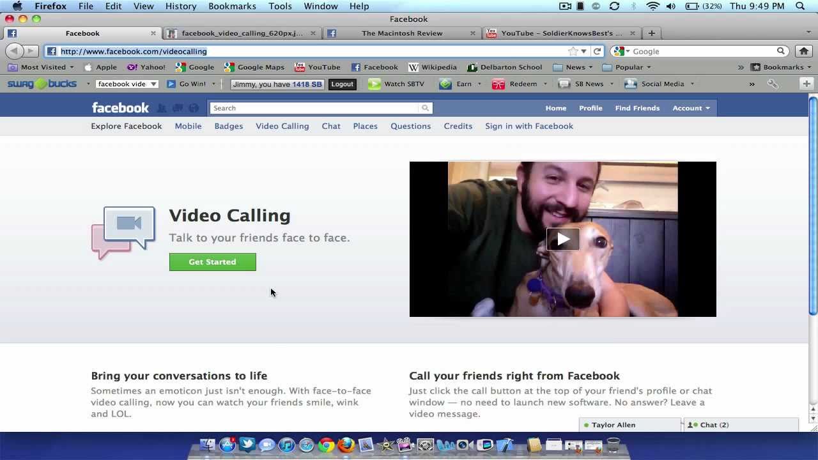Open the messages icon in the Facebook header
Screen dimensions: 818x460
(x=178, y=108)
